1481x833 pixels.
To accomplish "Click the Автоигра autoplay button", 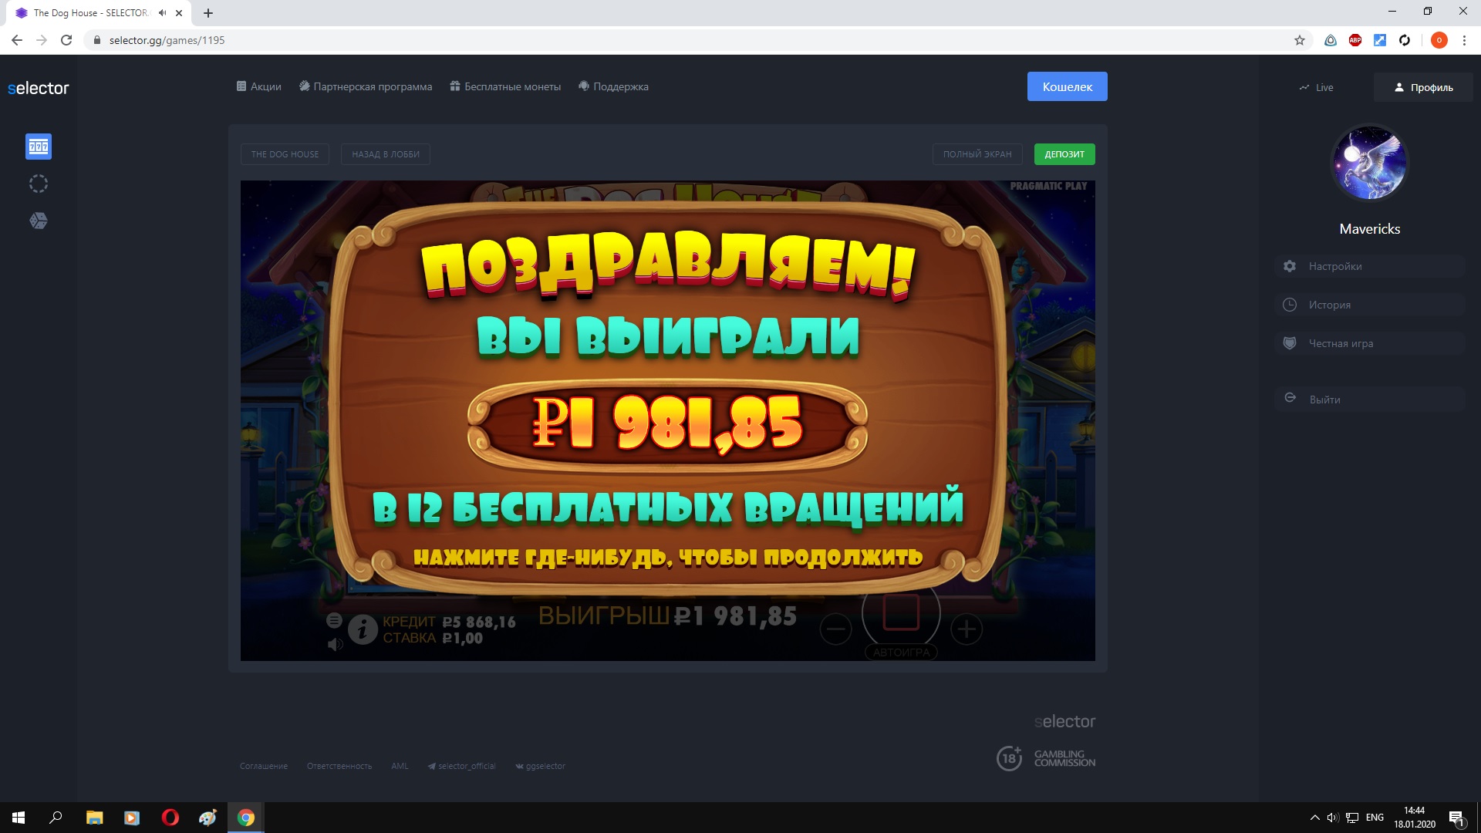I will pyautogui.click(x=901, y=653).
